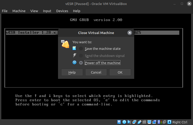The image size is (193, 125).
Task: Click the shutdown signal lightning icon
Action: pyautogui.click(x=74, y=55)
